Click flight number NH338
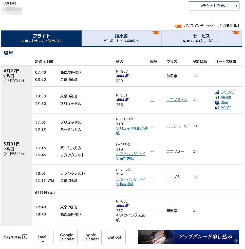The width and height of the screenshot is (245, 249). pyautogui.click(x=122, y=71)
